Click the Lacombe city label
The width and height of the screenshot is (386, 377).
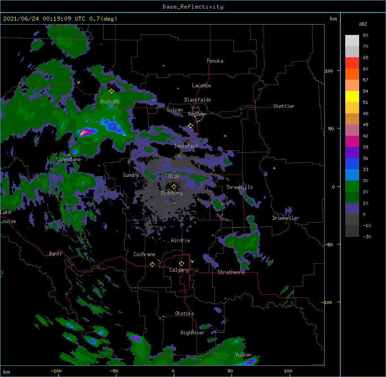tap(202, 86)
